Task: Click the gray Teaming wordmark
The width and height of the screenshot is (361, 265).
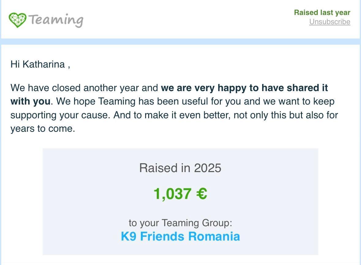Action: tap(56, 20)
